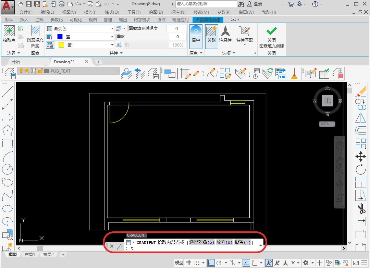
Task: Select the Rectangle tool
Action: 8,143
